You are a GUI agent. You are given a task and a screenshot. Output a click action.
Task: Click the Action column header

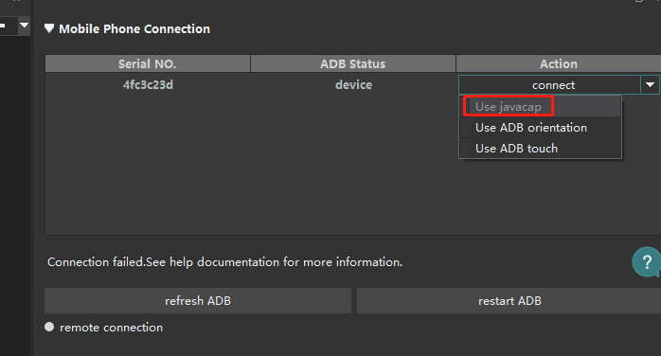pos(559,63)
